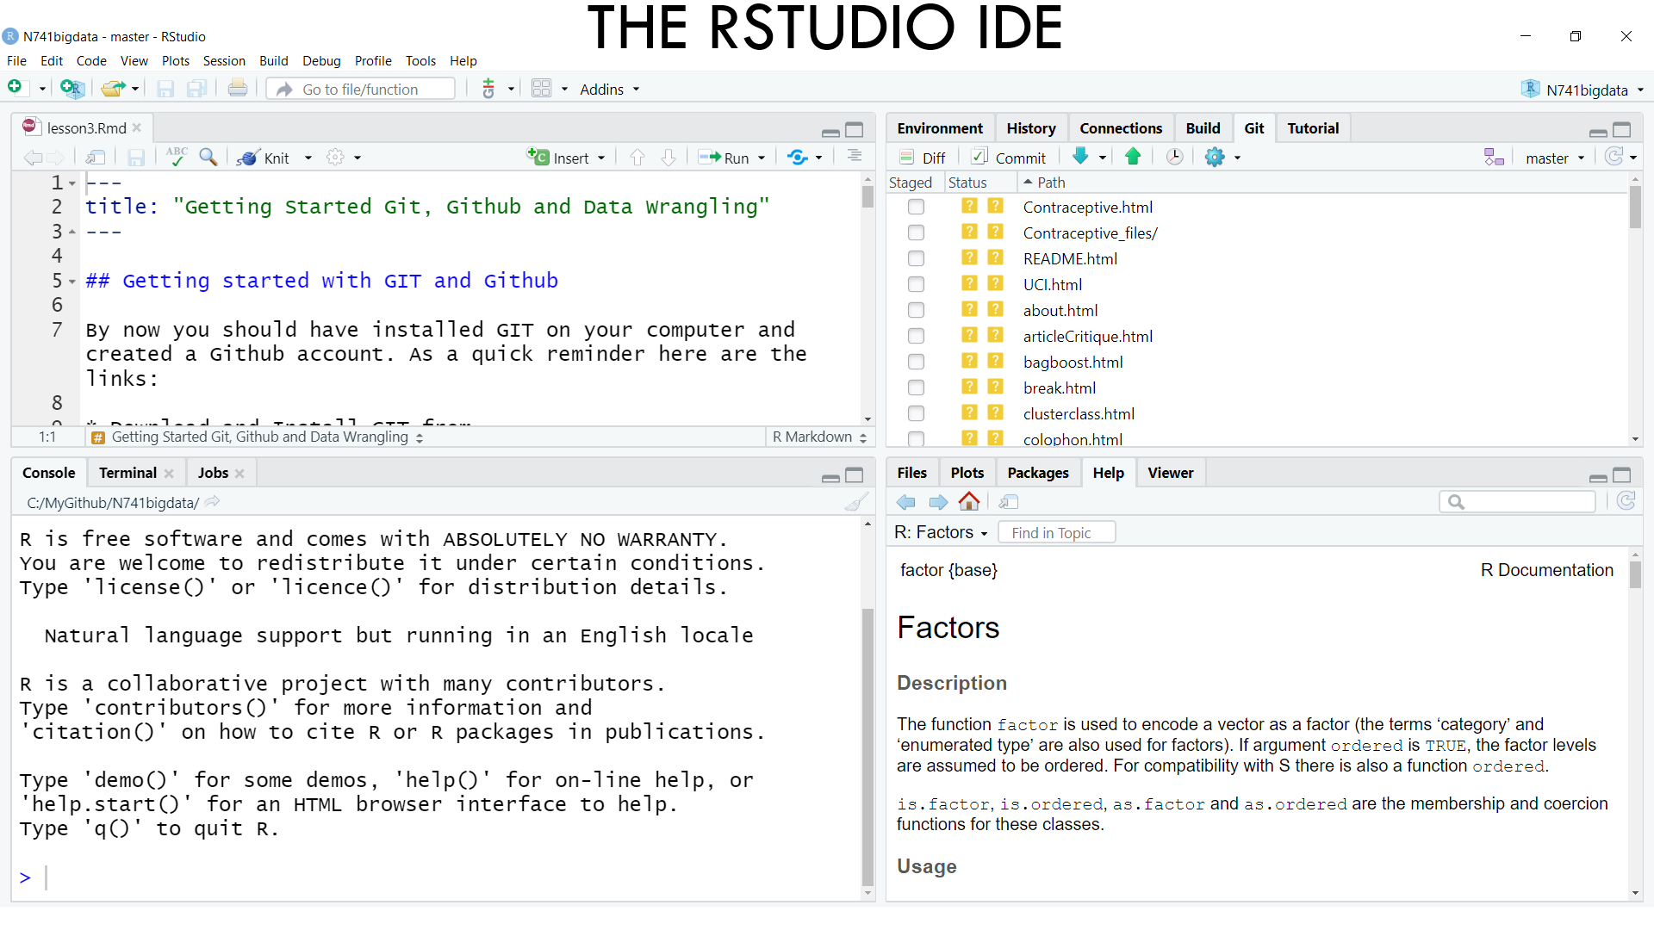Switch to the History tab
Viewport: 1654px width, 930px height.
[1031, 128]
